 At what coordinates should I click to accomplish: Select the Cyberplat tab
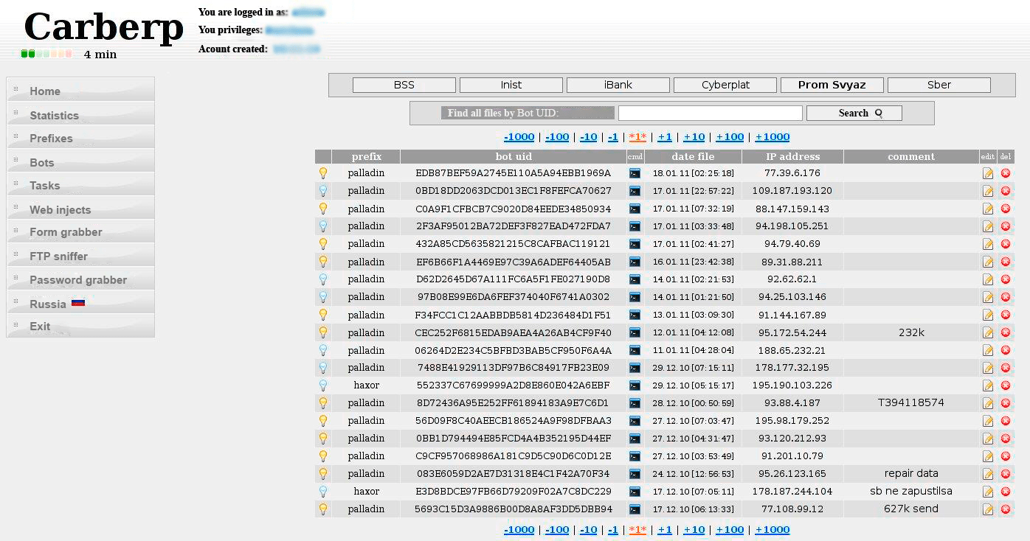[x=725, y=85]
